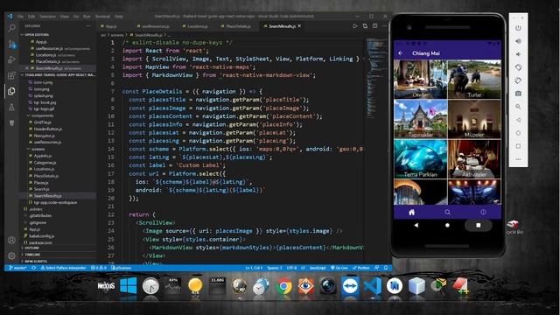560x315 pixels.
Task: Click emulator sidebar overview square
Action: (x=518, y=146)
